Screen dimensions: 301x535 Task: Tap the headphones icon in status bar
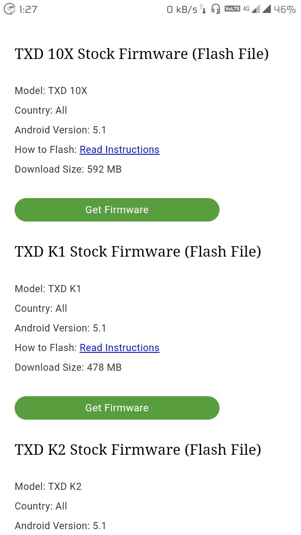pos(216,9)
